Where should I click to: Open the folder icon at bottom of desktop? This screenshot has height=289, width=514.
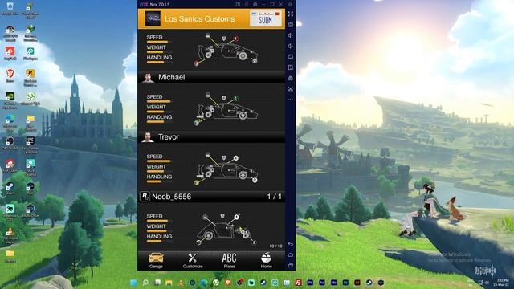point(10,256)
